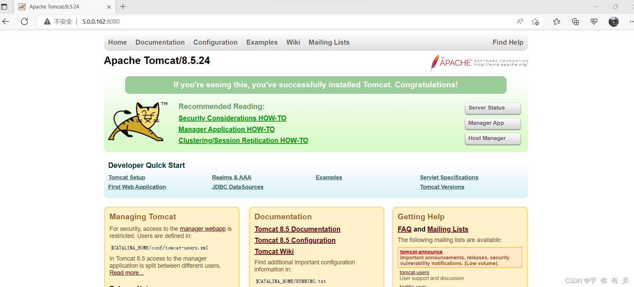Open the tab actions menu icon
The width and height of the screenshot is (634, 287).
pos(4,7)
